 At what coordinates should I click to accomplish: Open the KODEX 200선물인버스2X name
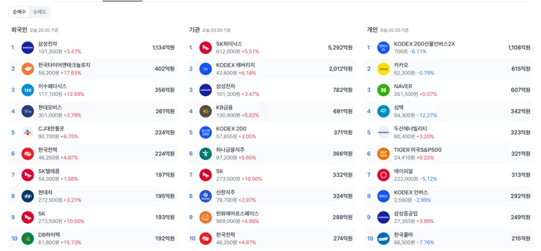tap(424, 44)
